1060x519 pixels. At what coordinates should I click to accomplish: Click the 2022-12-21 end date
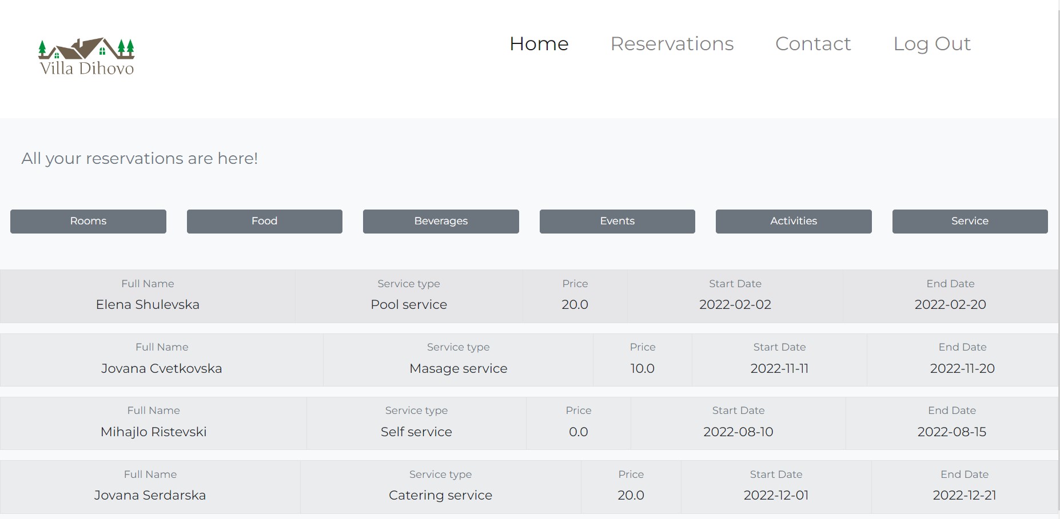(x=964, y=495)
